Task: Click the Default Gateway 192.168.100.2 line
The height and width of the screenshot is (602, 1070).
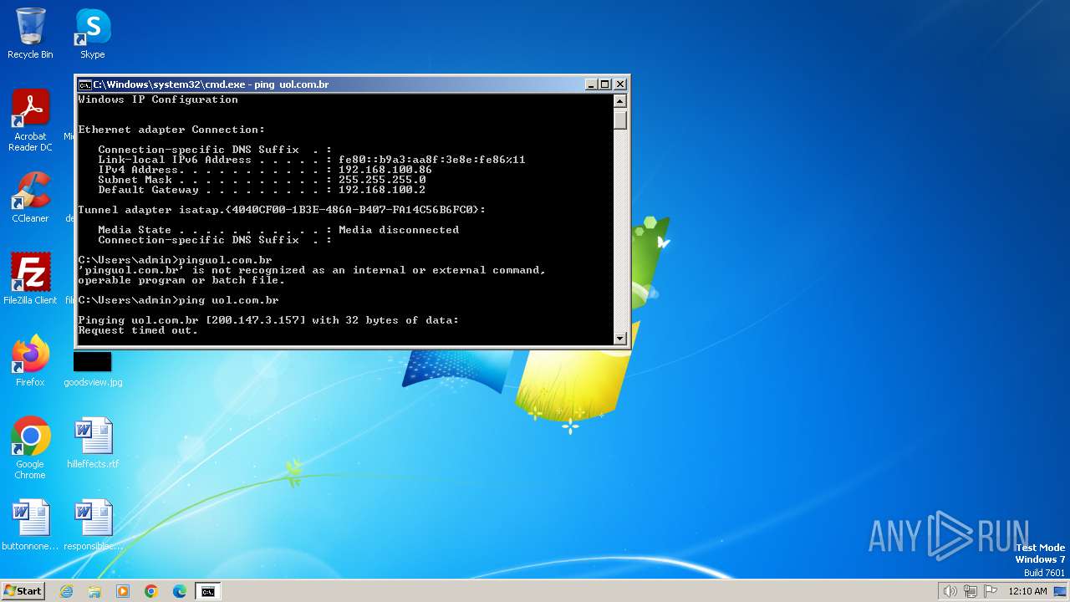Action: (262, 190)
